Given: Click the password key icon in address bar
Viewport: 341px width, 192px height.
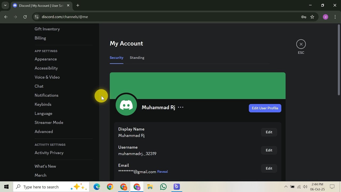Looking at the screenshot, I should click(304, 17).
